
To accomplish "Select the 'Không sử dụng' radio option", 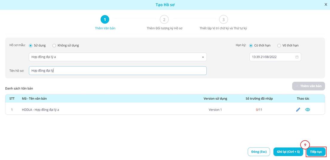I will click(54, 46).
